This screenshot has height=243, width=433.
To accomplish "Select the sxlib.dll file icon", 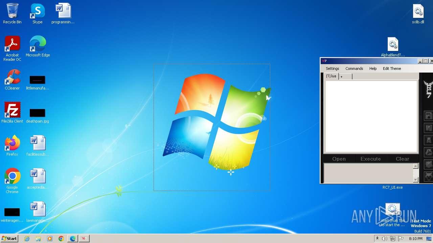I will (418, 13).
